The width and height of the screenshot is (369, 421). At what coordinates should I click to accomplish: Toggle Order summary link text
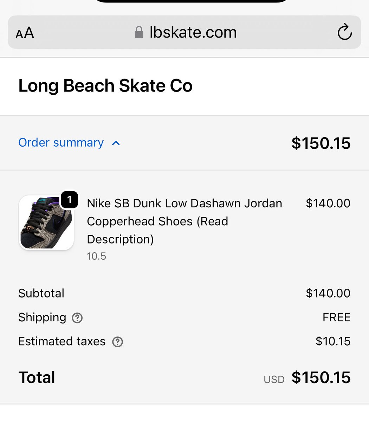[x=61, y=142]
